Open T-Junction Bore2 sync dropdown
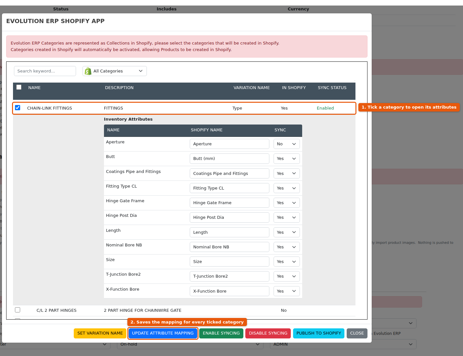This screenshot has height=356, width=463. 287,276
